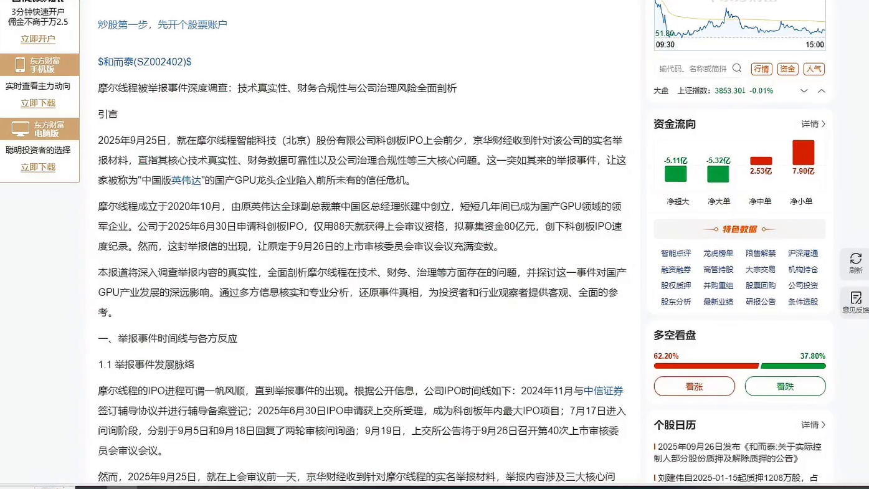This screenshot has height=489, width=869.
Task: Check 条件选股 stock screener
Action: click(802, 301)
